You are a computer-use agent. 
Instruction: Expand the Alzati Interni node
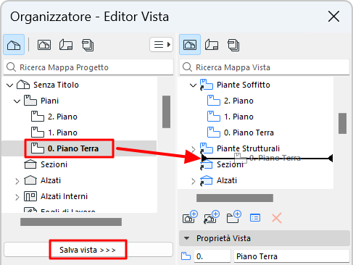pos(17,197)
